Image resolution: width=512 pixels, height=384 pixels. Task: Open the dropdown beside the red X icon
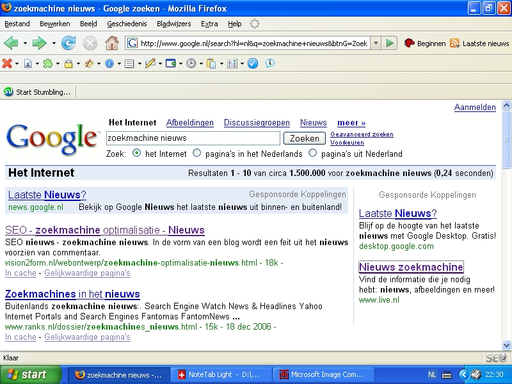point(17,63)
